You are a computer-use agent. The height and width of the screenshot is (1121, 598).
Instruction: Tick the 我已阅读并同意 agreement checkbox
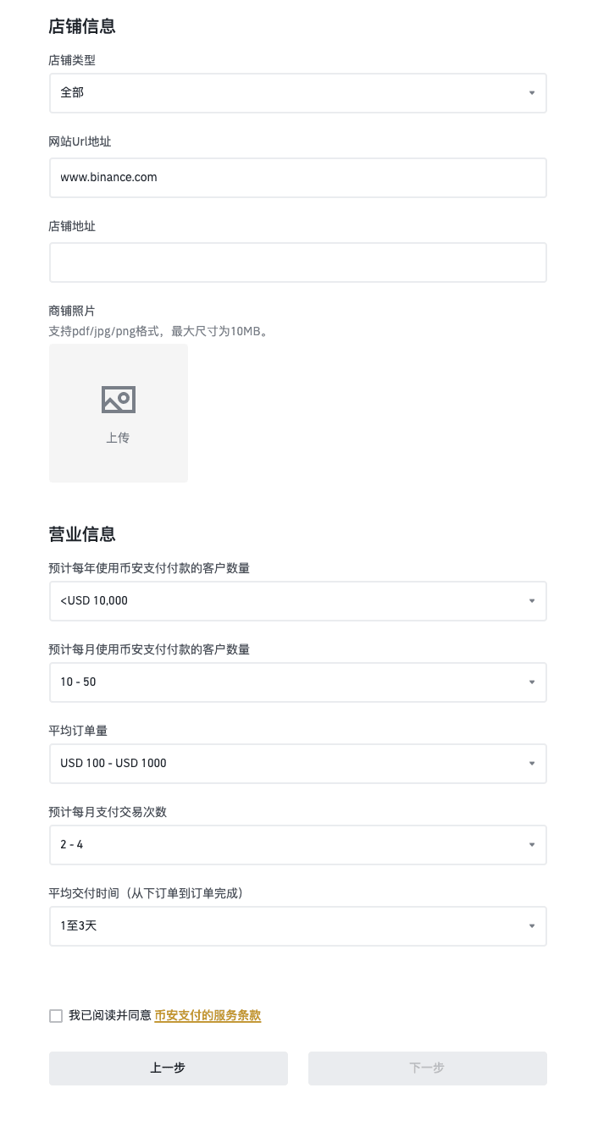56,1016
